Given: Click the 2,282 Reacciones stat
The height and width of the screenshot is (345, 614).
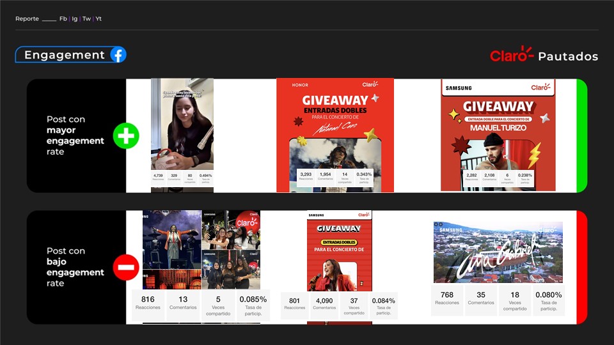Looking at the screenshot, I should [x=471, y=178].
